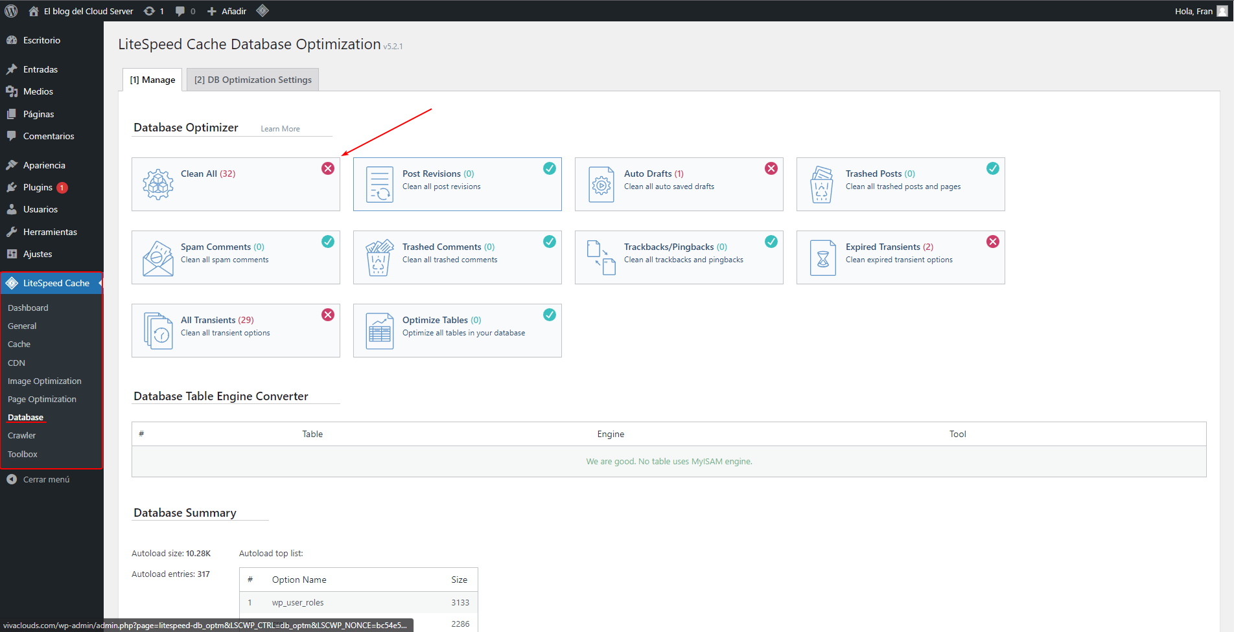Open the Usuarios menu
1234x632 pixels.
click(x=52, y=209)
